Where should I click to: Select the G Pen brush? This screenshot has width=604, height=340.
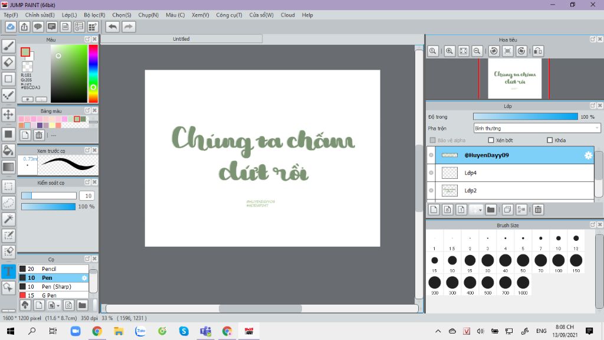[54, 295]
